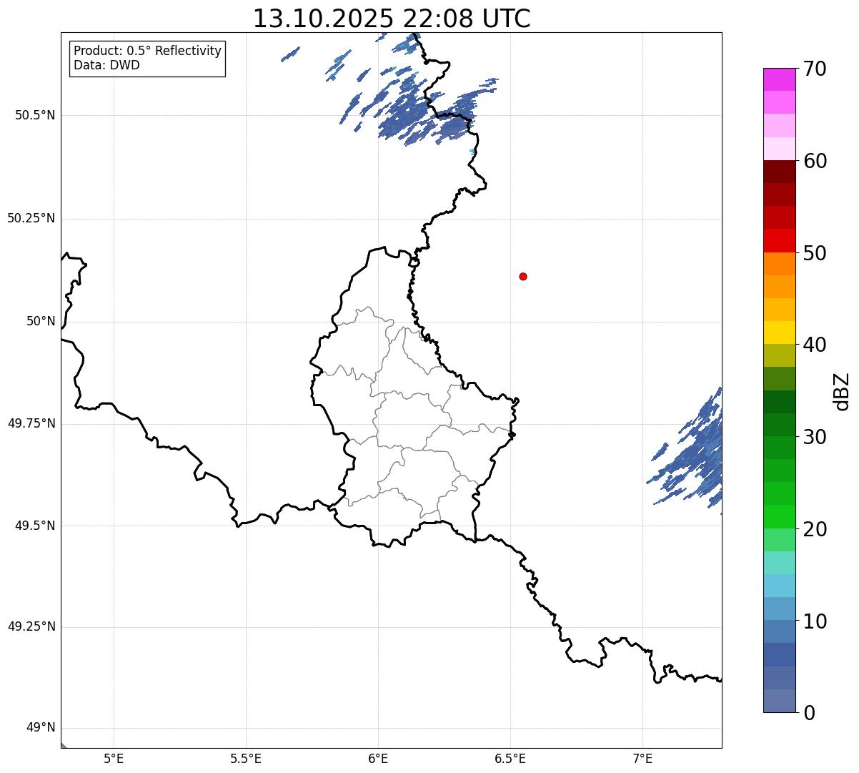This screenshot has width=859, height=773.
Task: Click the 6°E longitude label
Action: click(378, 758)
